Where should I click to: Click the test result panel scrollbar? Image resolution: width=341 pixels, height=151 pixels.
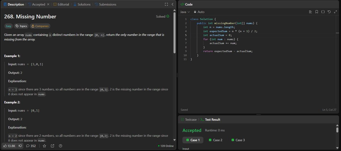click(337, 130)
